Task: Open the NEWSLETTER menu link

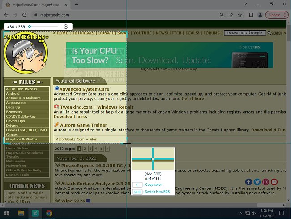Action: pyautogui.click(x=168, y=33)
